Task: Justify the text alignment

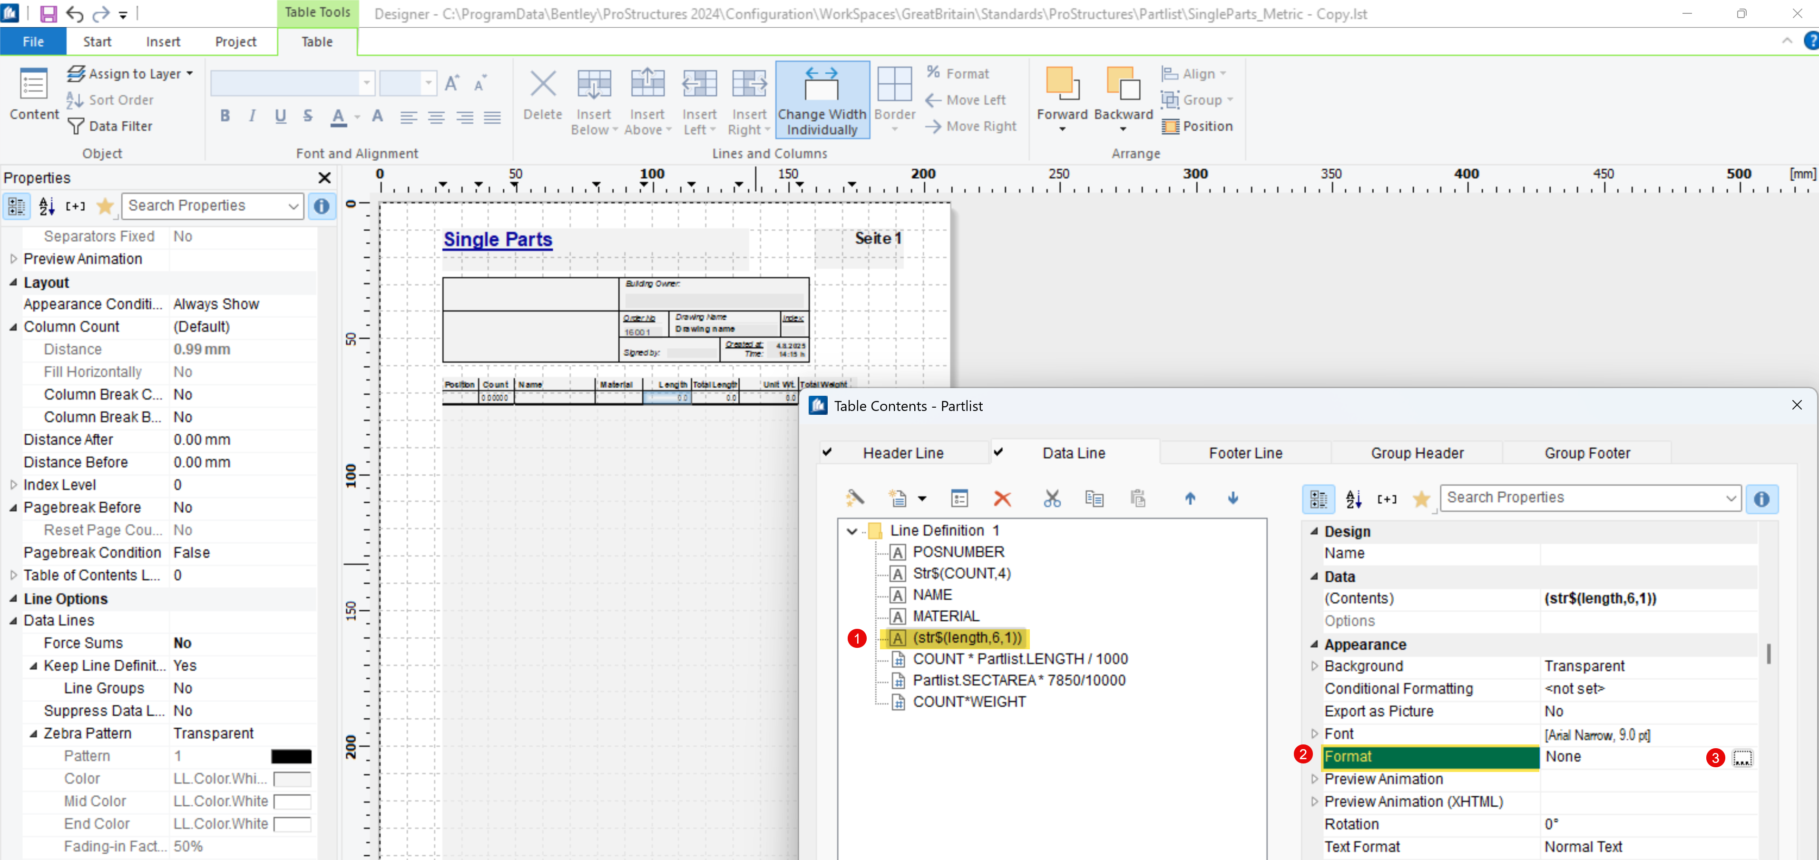Action: 492,117
